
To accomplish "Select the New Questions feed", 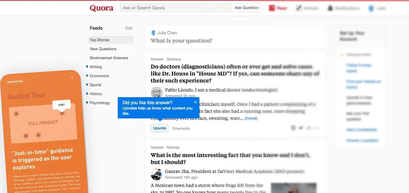I will [x=103, y=49].
